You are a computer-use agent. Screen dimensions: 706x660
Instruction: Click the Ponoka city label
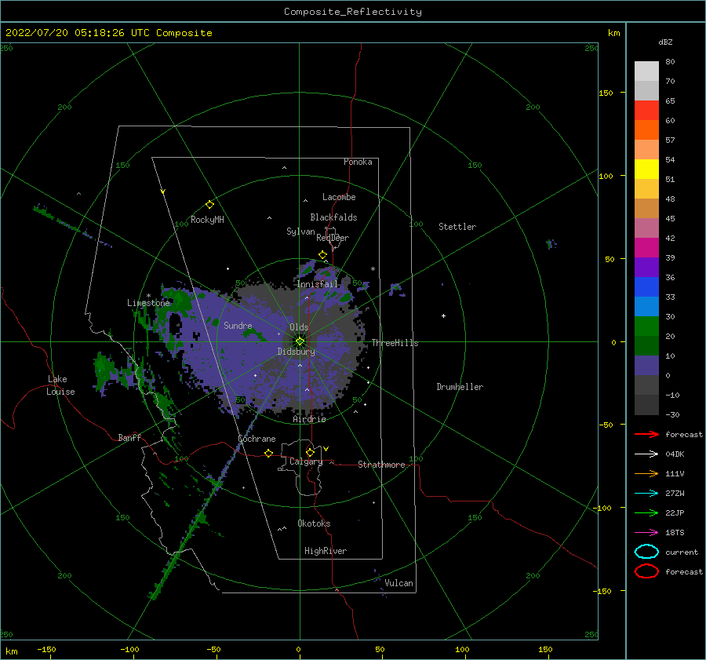click(x=358, y=162)
